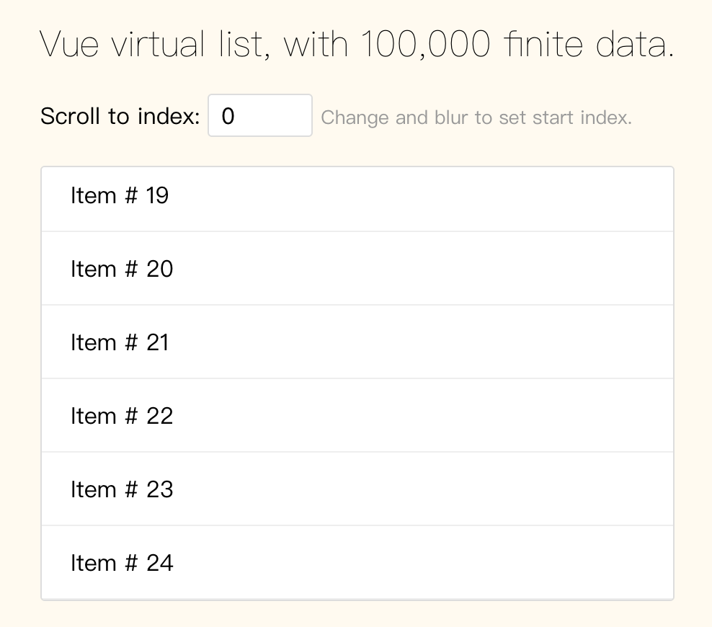This screenshot has height=627, width=712.
Task: Click the "Item # 24" text label
Action: pos(122,563)
